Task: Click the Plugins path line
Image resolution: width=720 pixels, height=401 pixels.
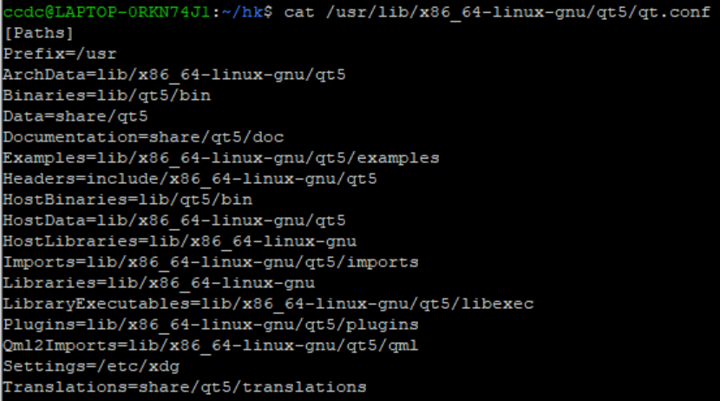Action: tap(211, 325)
